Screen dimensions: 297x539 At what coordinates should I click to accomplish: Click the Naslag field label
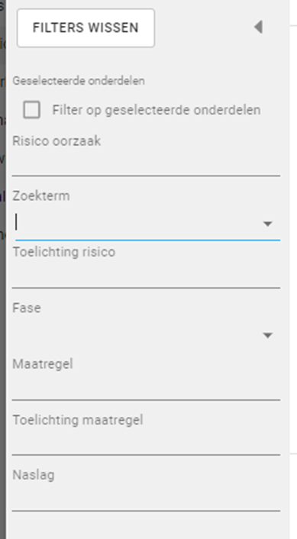(34, 475)
